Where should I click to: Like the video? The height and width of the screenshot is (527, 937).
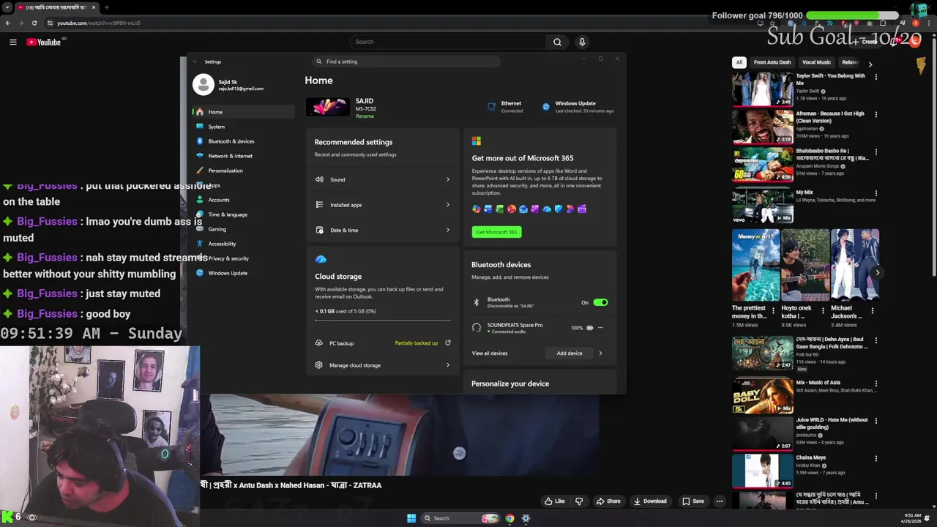554,501
